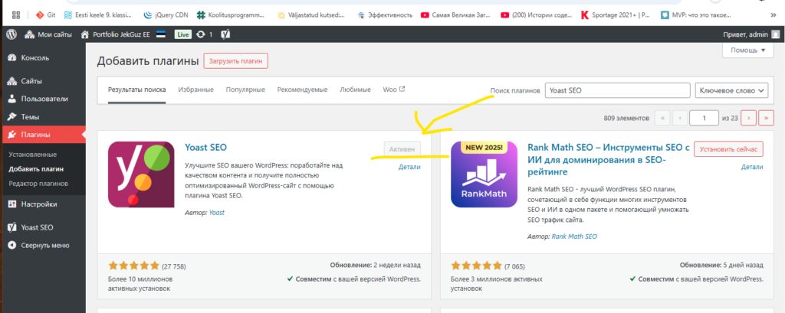Open Плагины in the sidebar
The image size is (785, 313).
point(43,135)
